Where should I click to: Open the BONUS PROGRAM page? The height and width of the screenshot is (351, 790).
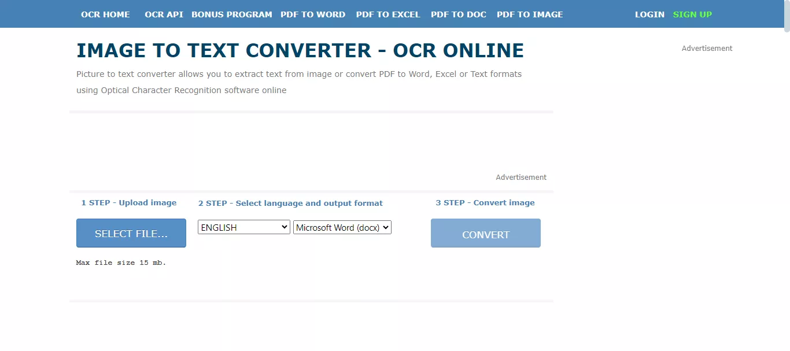[x=231, y=14]
